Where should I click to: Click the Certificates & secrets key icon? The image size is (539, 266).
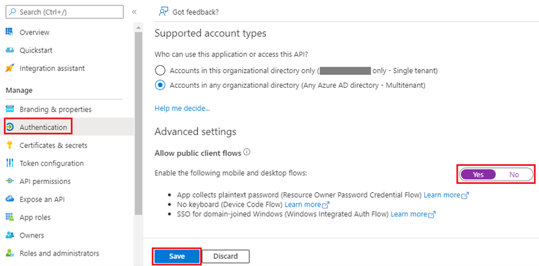point(10,145)
